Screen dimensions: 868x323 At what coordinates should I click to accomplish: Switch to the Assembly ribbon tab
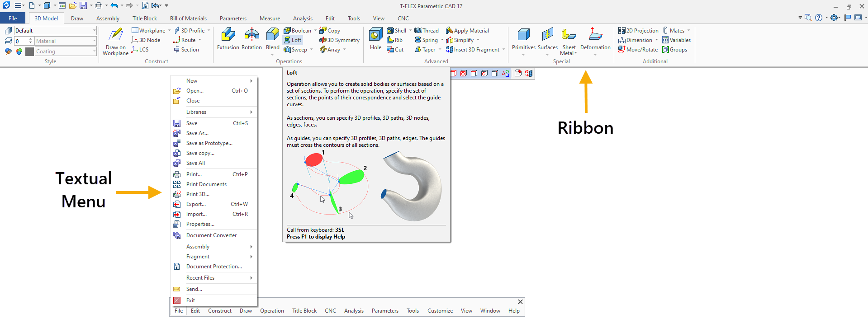[x=108, y=19]
